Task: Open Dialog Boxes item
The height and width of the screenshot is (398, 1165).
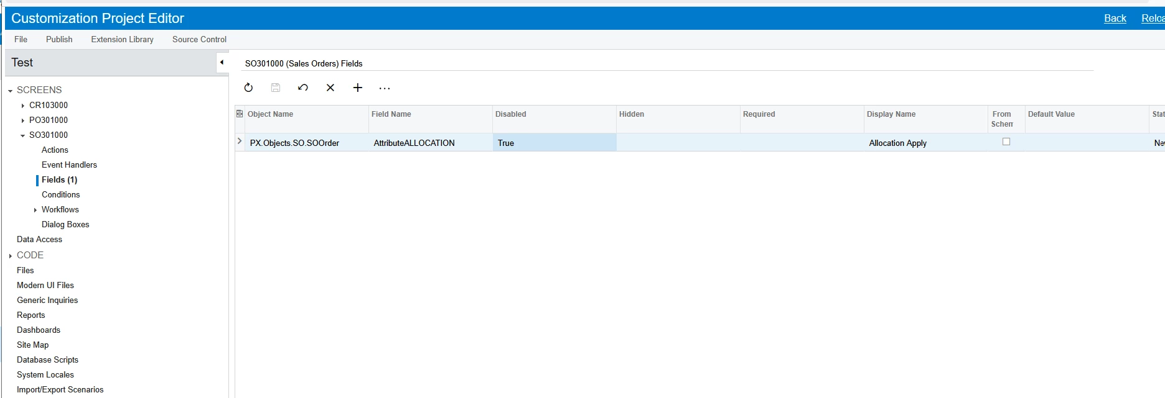Action: click(x=65, y=224)
